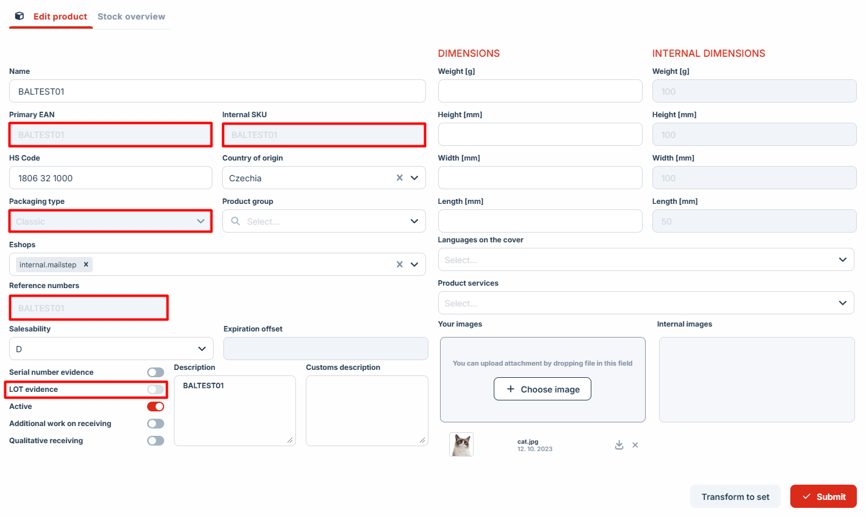Image resolution: width=866 pixels, height=517 pixels.
Task: Click the cat.jpg thumbnail preview
Action: (461, 444)
